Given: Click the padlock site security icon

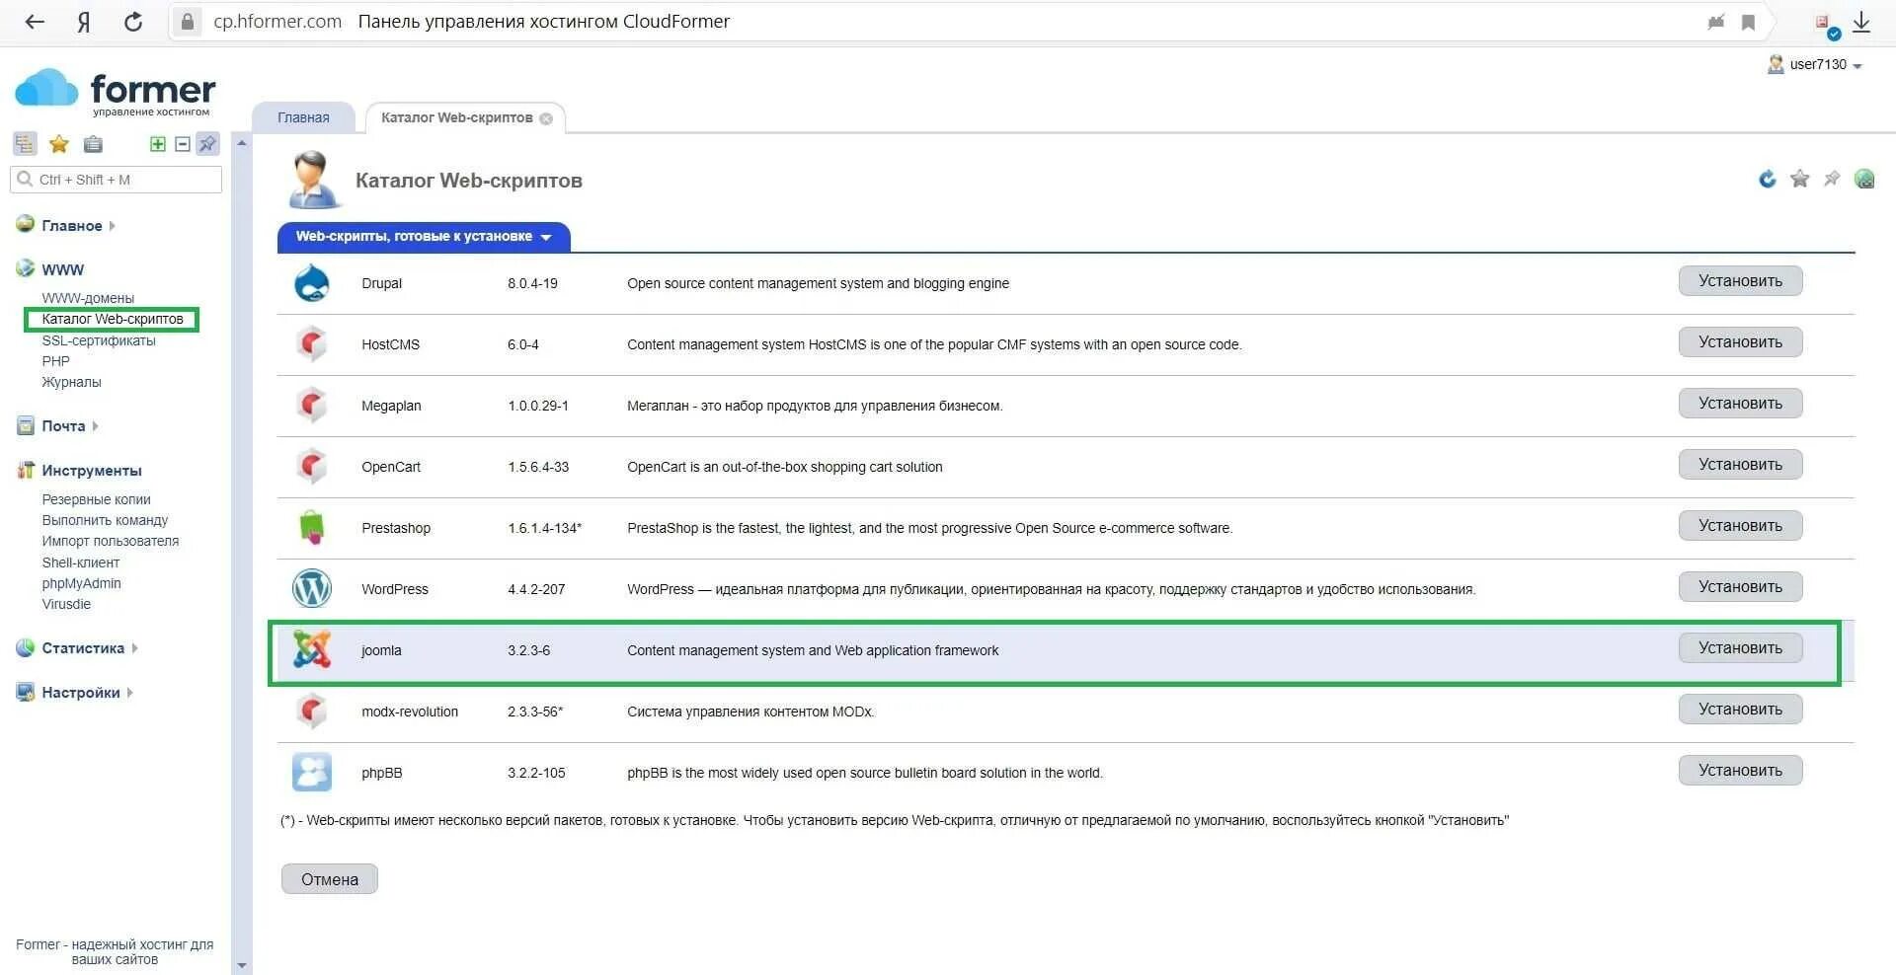Looking at the screenshot, I should [x=188, y=22].
